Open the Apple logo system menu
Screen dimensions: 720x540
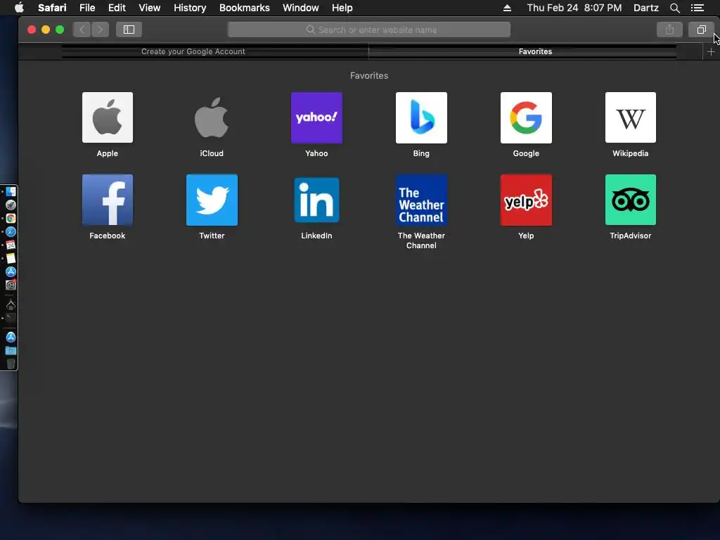pyautogui.click(x=19, y=8)
